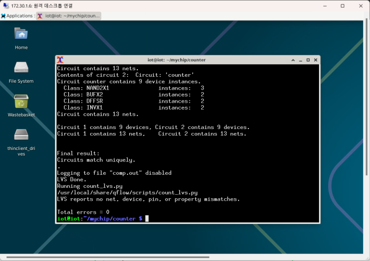
Task: Open the Wastebasket desktop icon
Action: (21, 106)
